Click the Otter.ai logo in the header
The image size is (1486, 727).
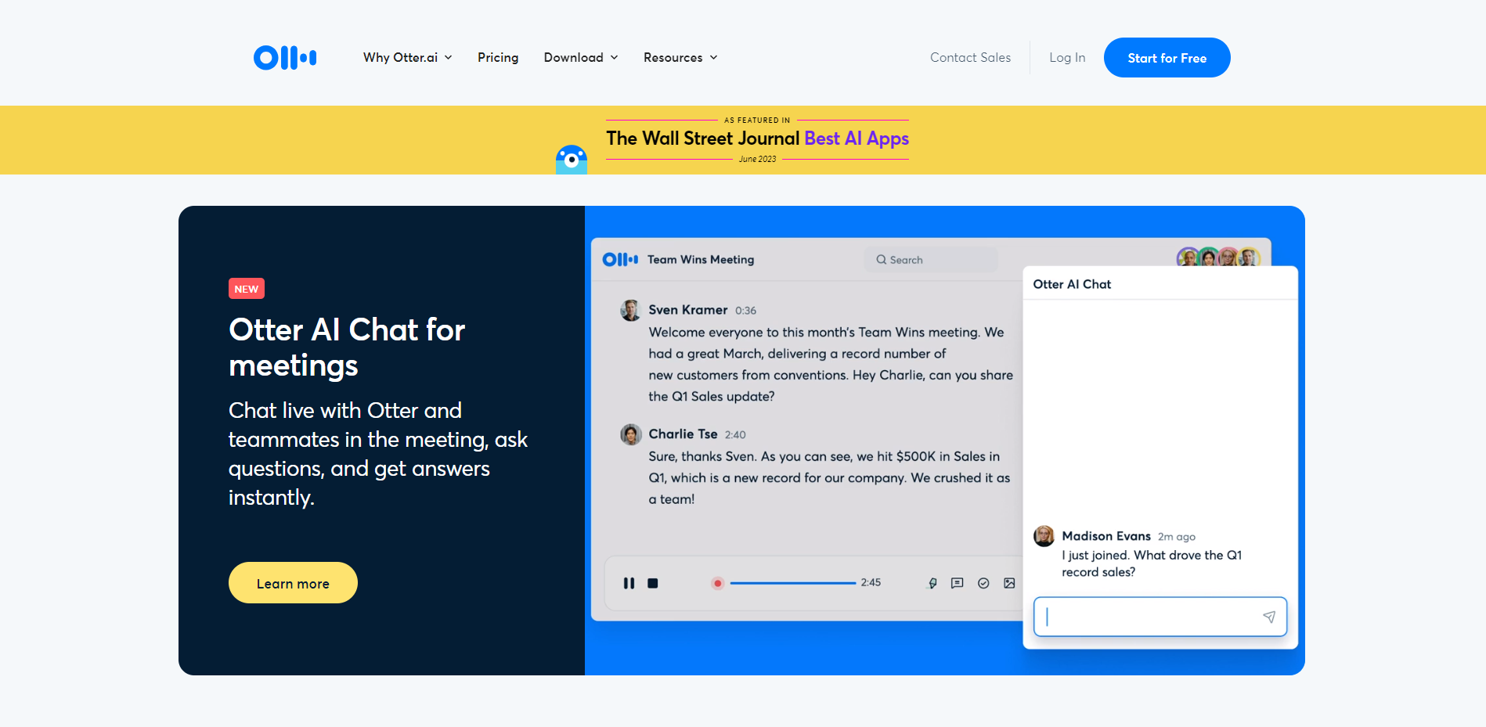285,58
